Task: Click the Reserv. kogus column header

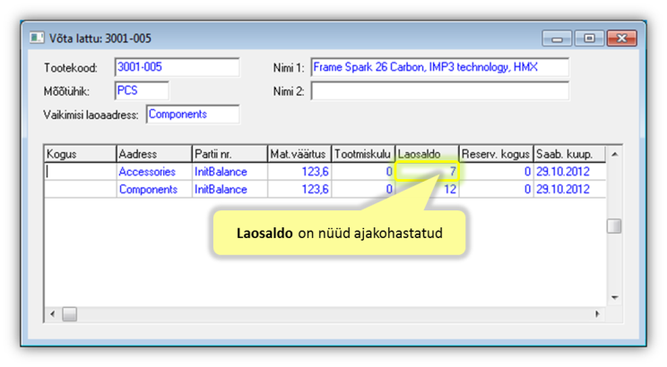Action: 496,154
